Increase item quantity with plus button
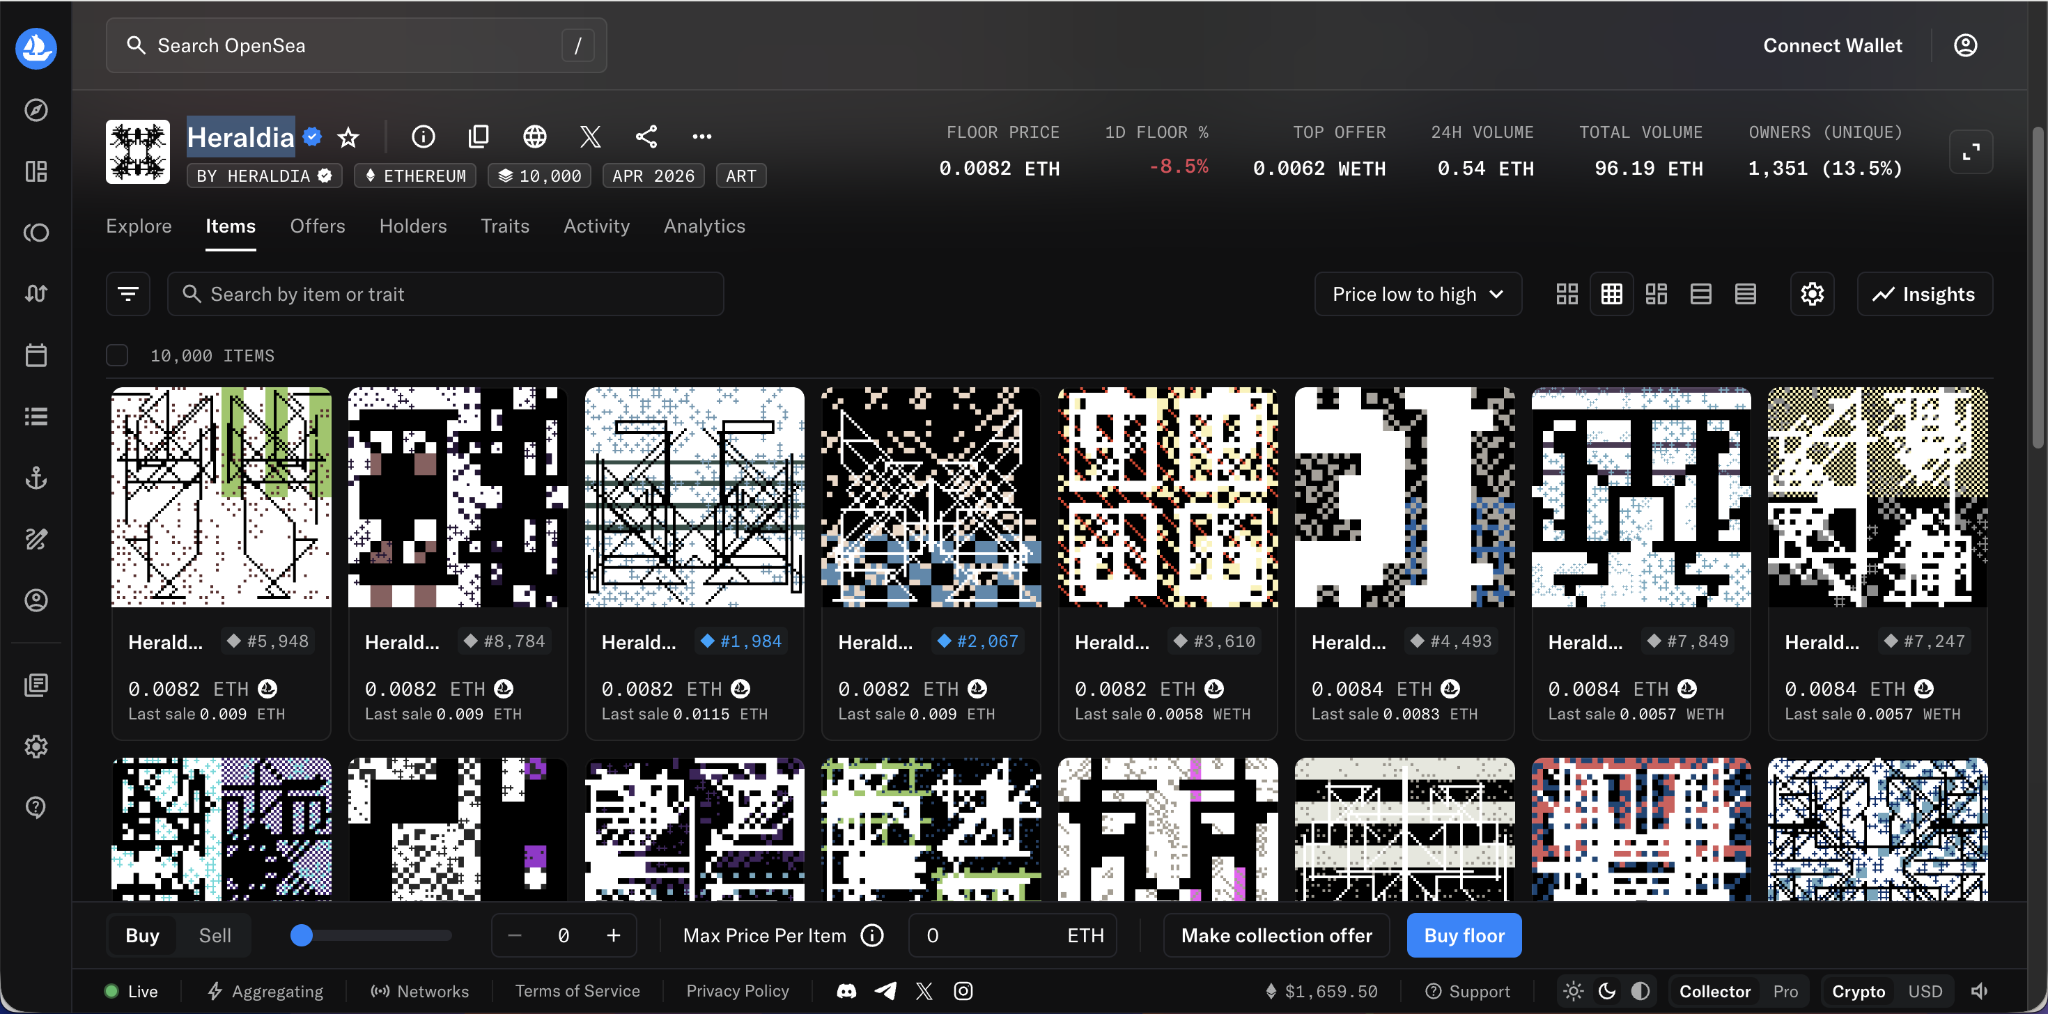Screen dimensions: 2048x1014 (613, 935)
